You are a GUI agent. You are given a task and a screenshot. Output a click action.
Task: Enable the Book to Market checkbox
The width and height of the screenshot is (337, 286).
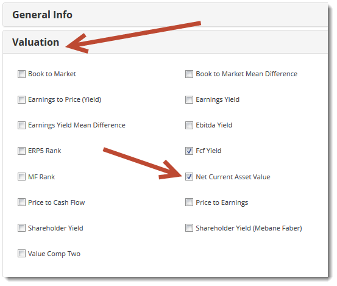[x=21, y=74]
